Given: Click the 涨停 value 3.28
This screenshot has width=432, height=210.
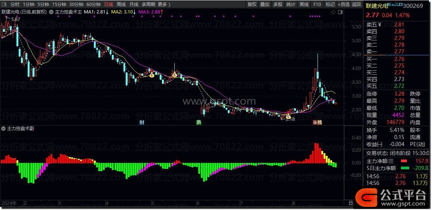Looking at the screenshot, I should coord(399,94).
